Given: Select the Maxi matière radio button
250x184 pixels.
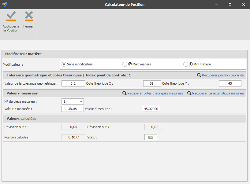Looking at the screenshot, I should 125,64.
